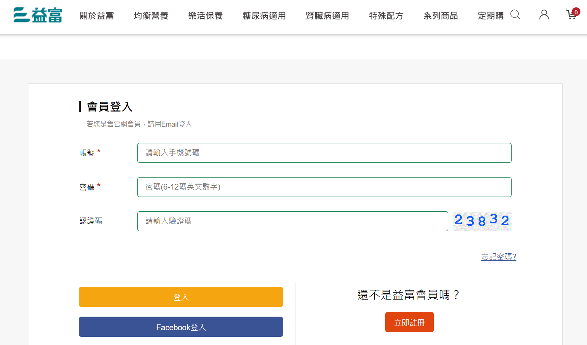Open 糖尿病適用 menu

(x=264, y=16)
